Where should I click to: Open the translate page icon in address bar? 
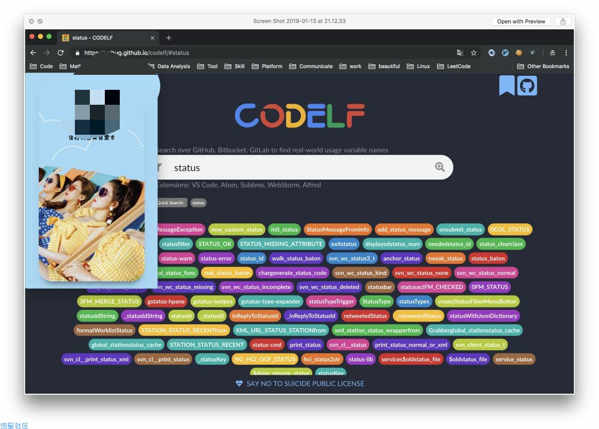pyautogui.click(x=460, y=53)
